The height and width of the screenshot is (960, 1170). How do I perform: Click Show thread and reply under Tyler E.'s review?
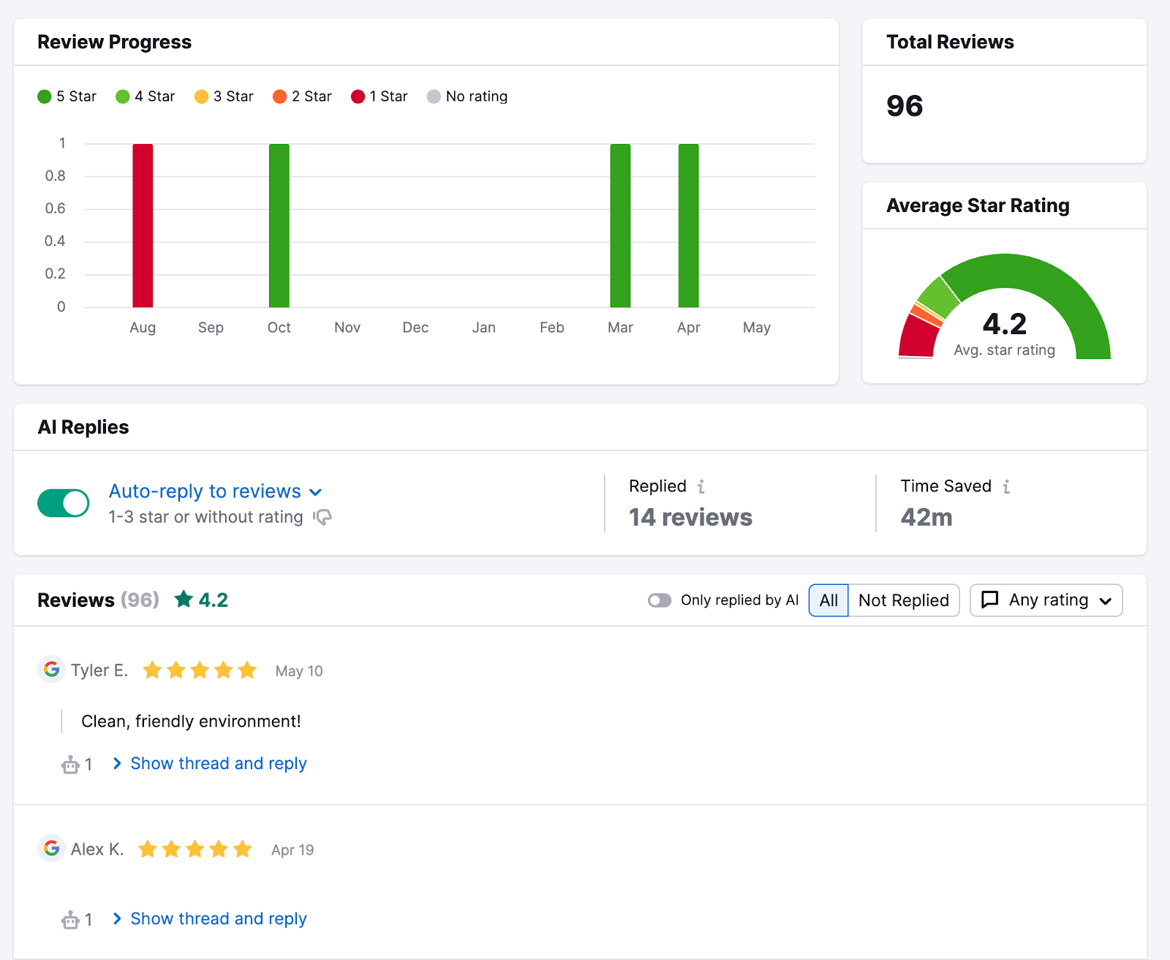click(x=218, y=763)
